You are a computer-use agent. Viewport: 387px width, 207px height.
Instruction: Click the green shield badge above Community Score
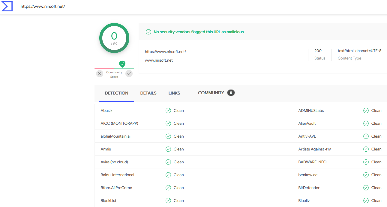pyautogui.click(x=122, y=64)
